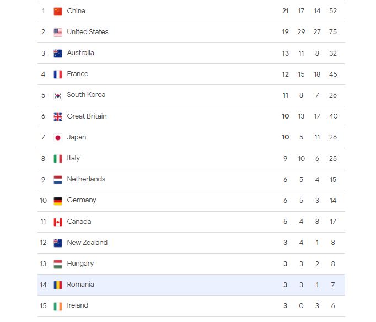
Task: Click the Great Britain flag icon
Action: [x=58, y=116]
